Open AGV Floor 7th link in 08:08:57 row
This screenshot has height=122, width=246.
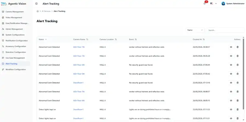point(79,92)
